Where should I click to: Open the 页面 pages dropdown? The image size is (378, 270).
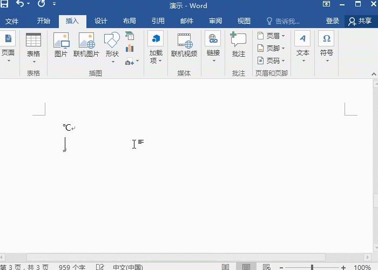[x=8, y=47]
